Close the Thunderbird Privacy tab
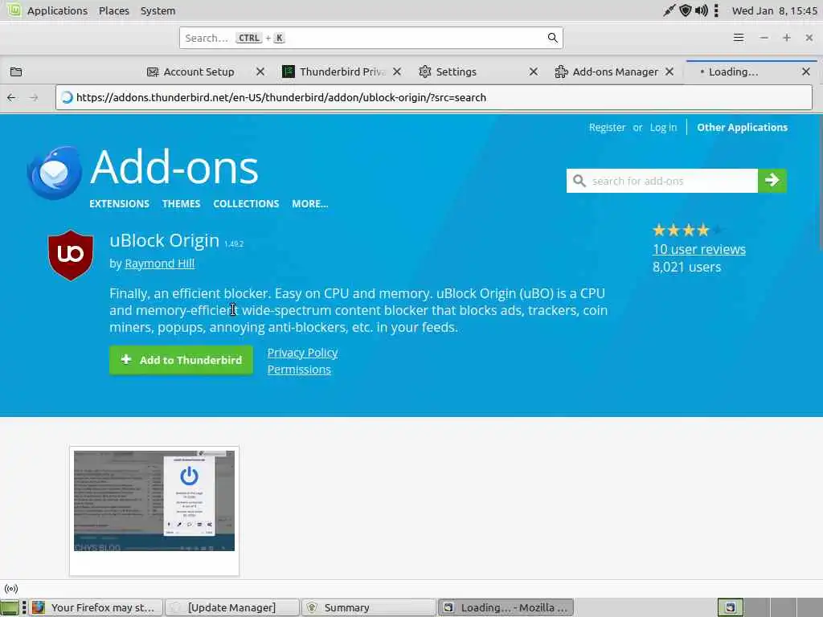The height and width of the screenshot is (617, 823). [397, 72]
